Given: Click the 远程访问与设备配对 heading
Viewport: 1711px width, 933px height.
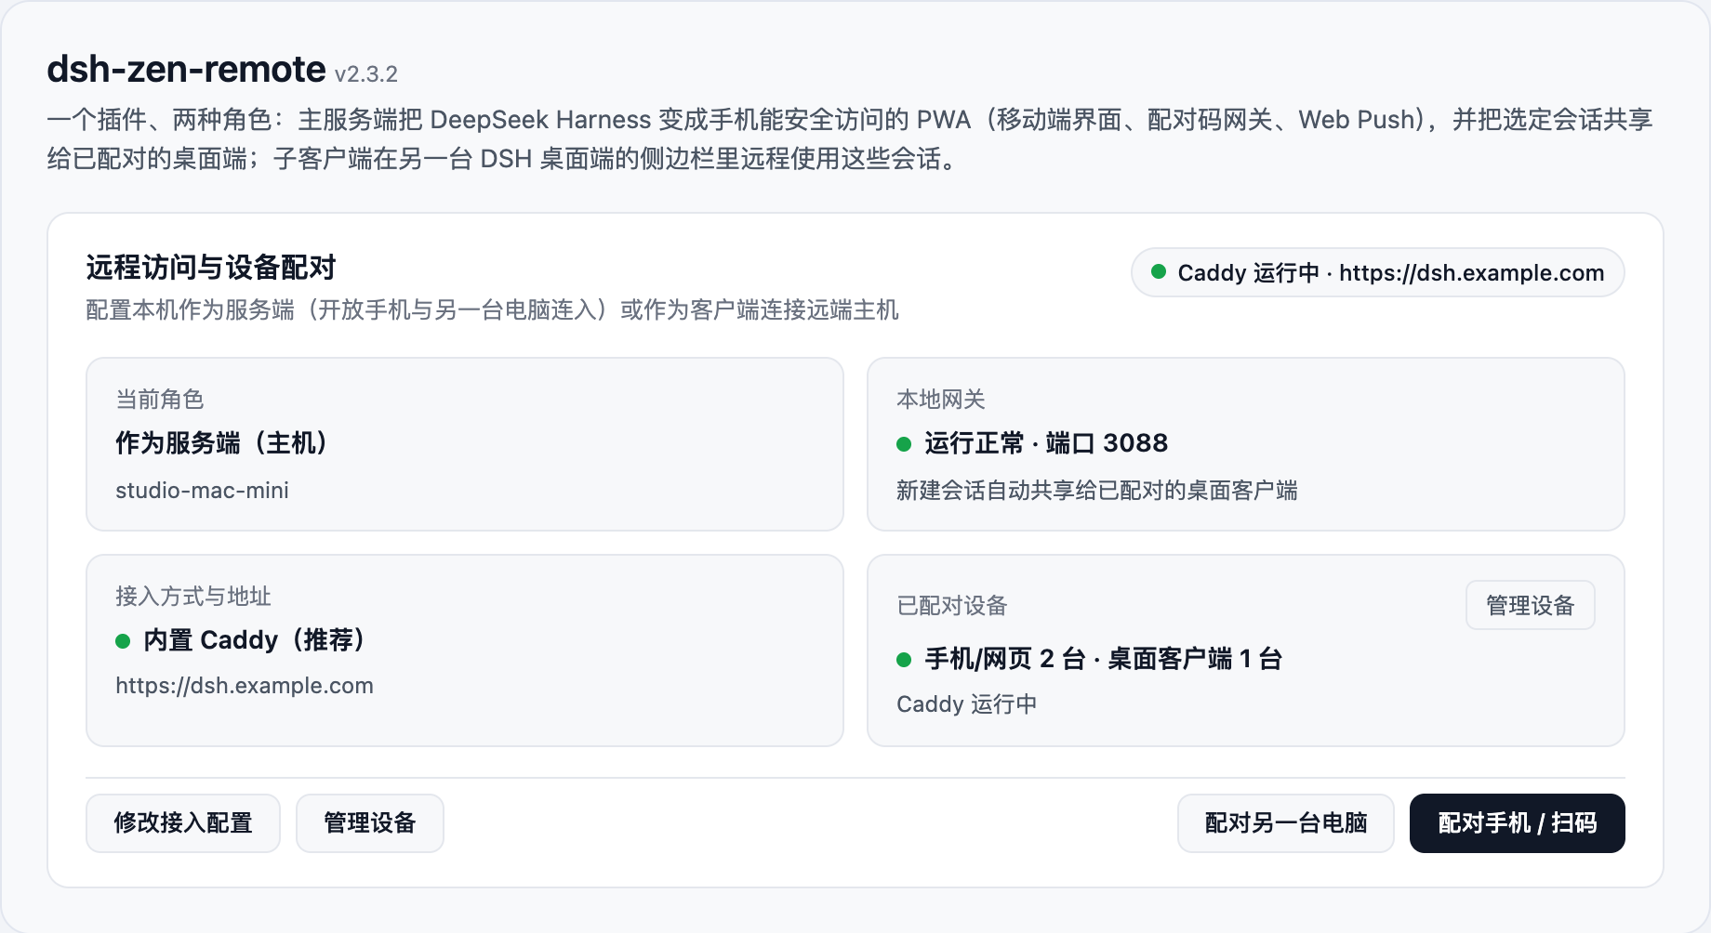Looking at the screenshot, I should click(x=211, y=268).
